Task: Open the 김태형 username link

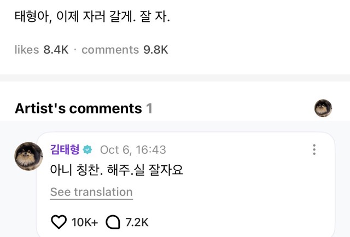Action: (x=65, y=150)
